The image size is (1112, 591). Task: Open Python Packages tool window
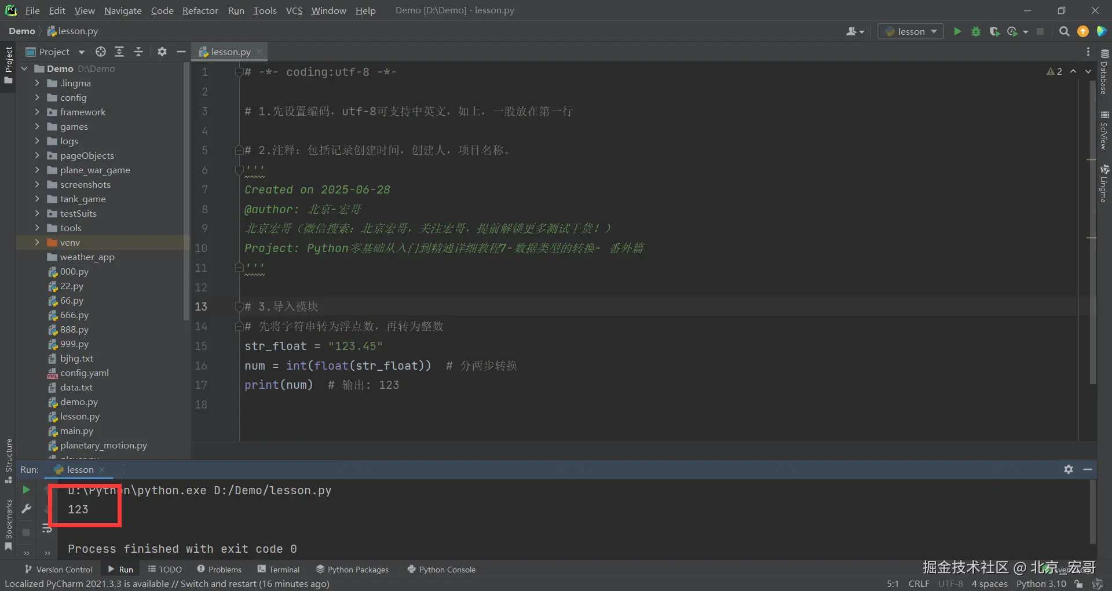(352, 570)
